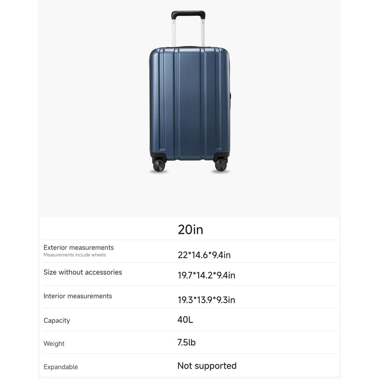Select the 20in size header
The height and width of the screenshot is (379, 379).
click(190, 230)
